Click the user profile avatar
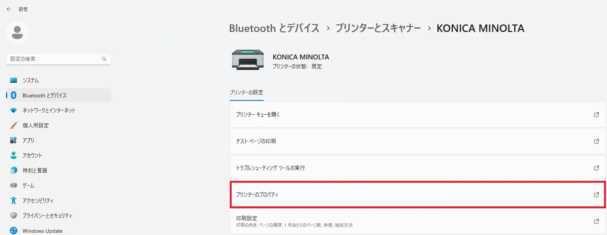The height and width of the screenshot is (235, 607). 17,33
